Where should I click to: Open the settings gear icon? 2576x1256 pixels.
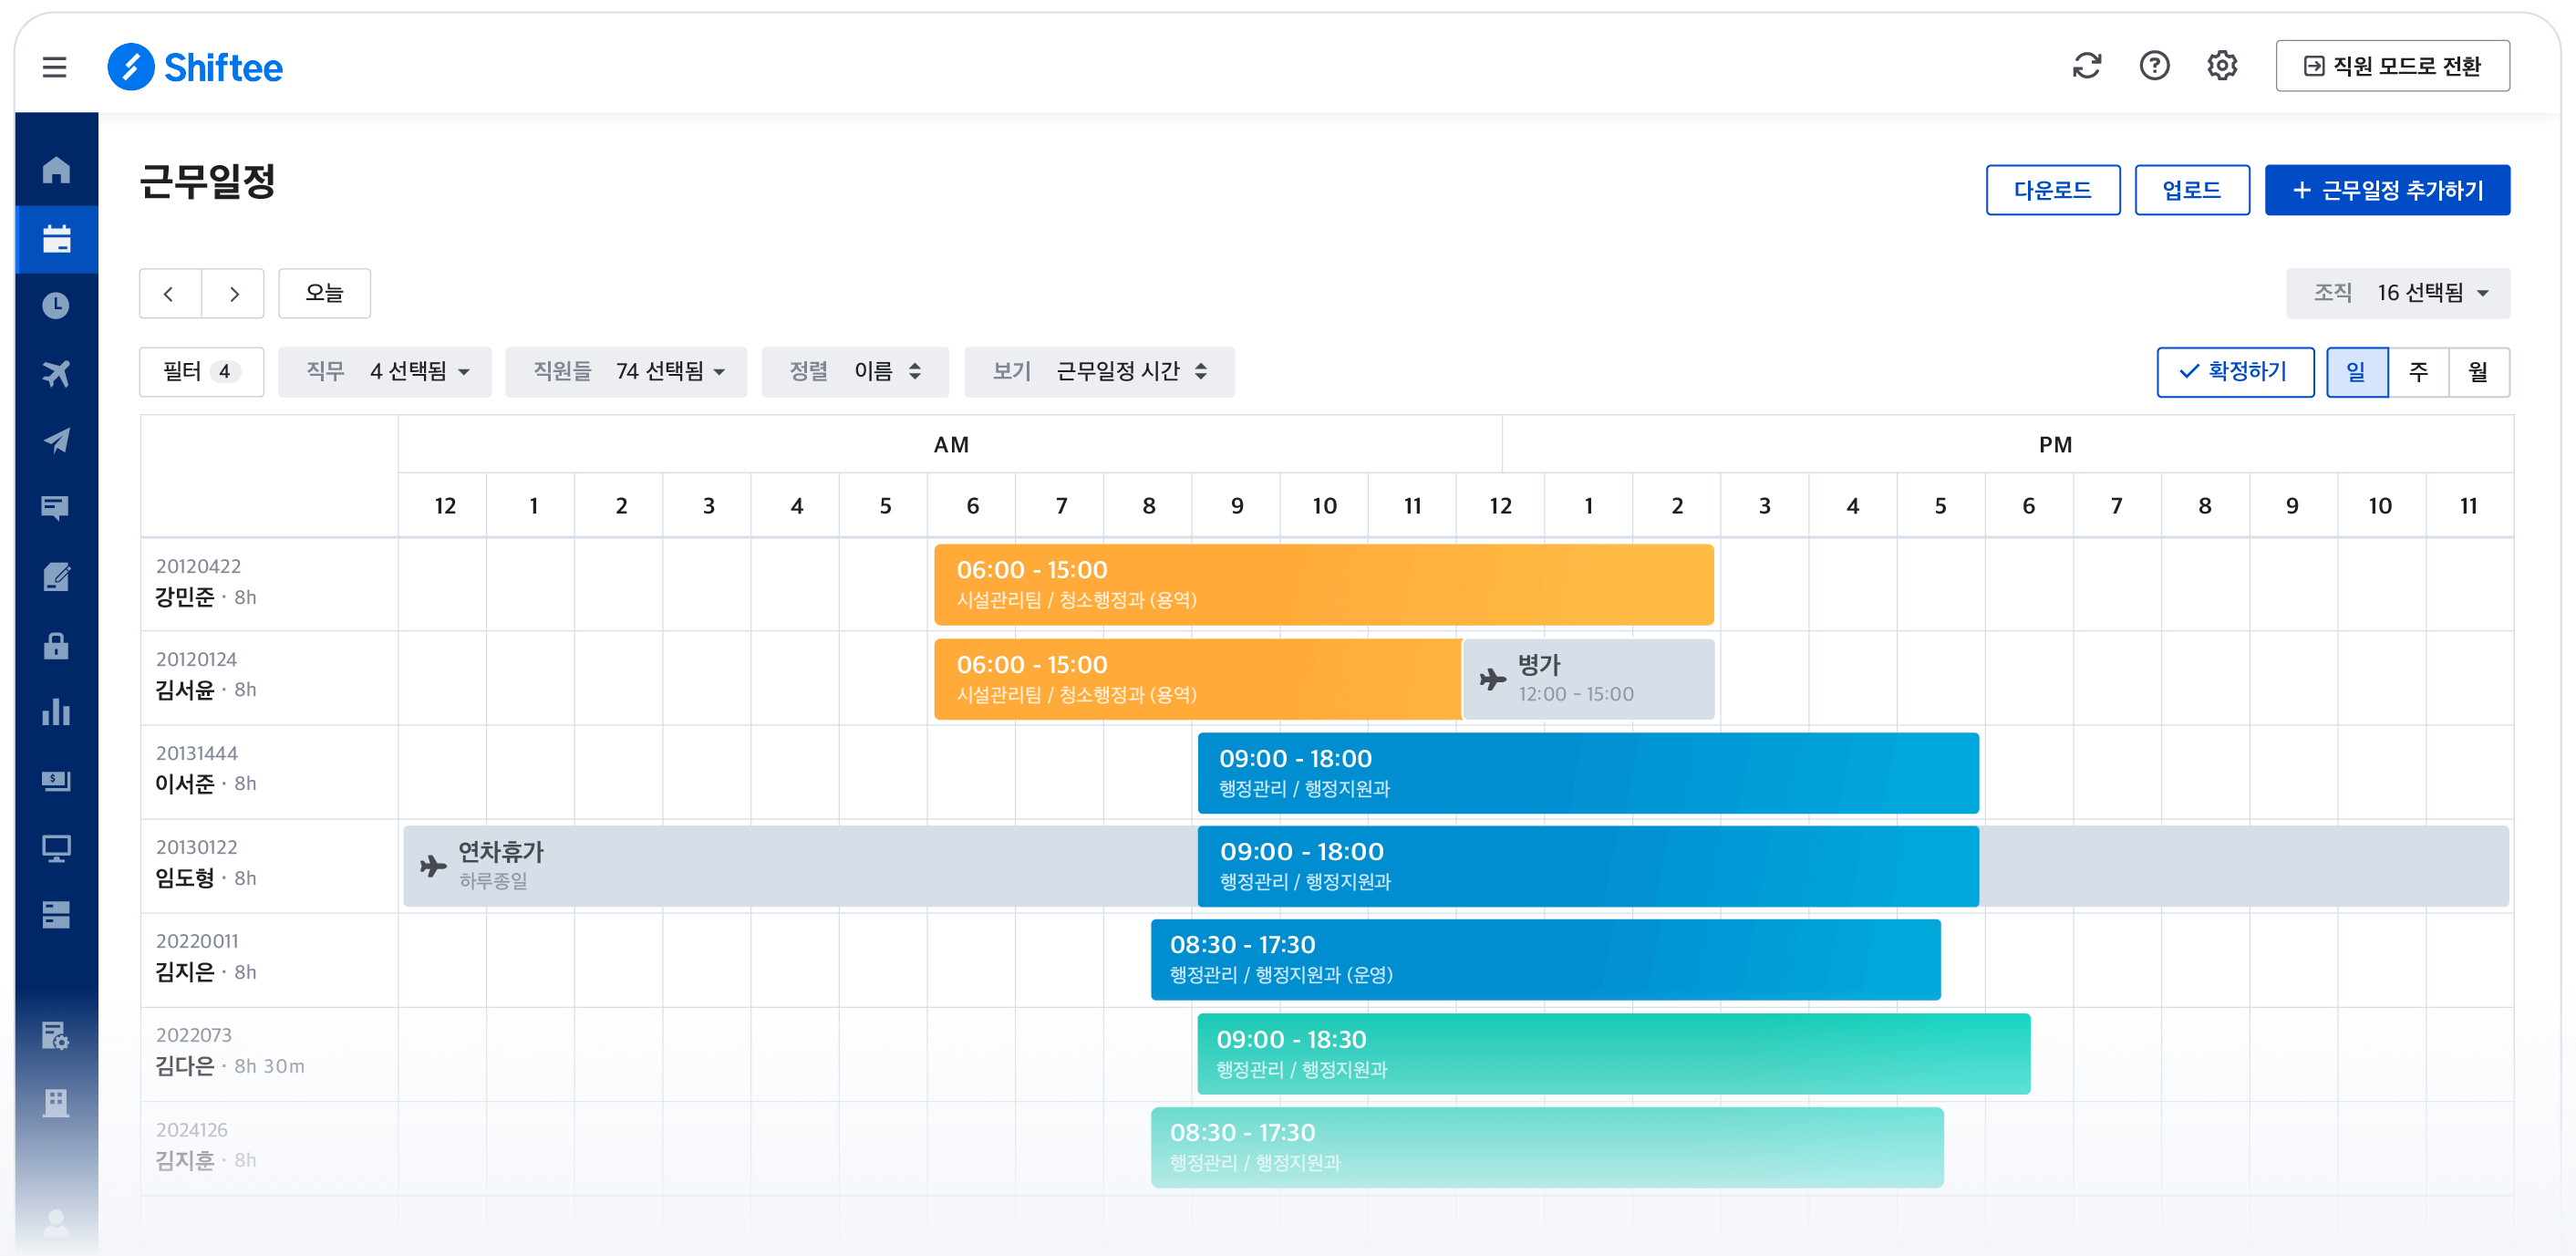(x=2221, y=66)
